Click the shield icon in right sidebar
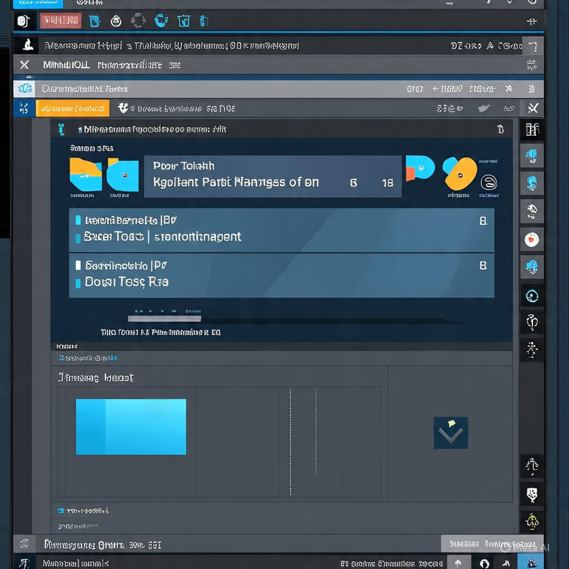This screenshot has width=569, height=569. (x=532, y=494)
